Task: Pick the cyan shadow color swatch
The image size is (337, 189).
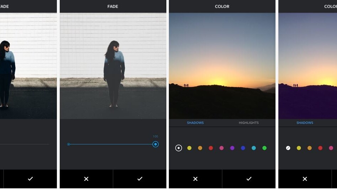Action: (254, 148)
